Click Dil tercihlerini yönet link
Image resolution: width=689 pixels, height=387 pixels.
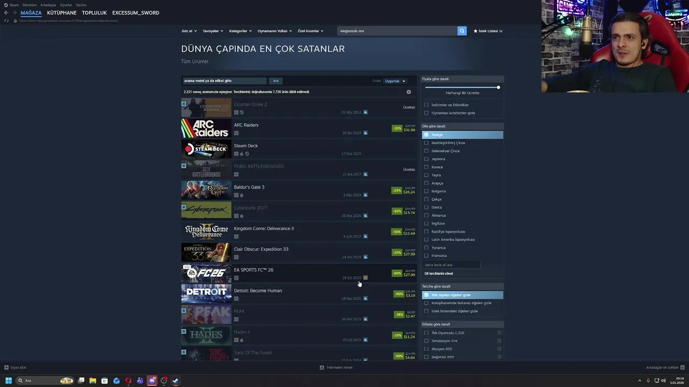[439, 274]
